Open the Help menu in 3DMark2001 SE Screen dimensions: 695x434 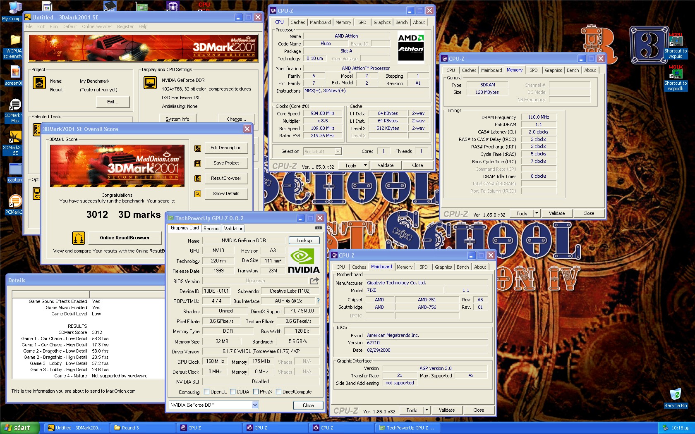pos(143,26)
